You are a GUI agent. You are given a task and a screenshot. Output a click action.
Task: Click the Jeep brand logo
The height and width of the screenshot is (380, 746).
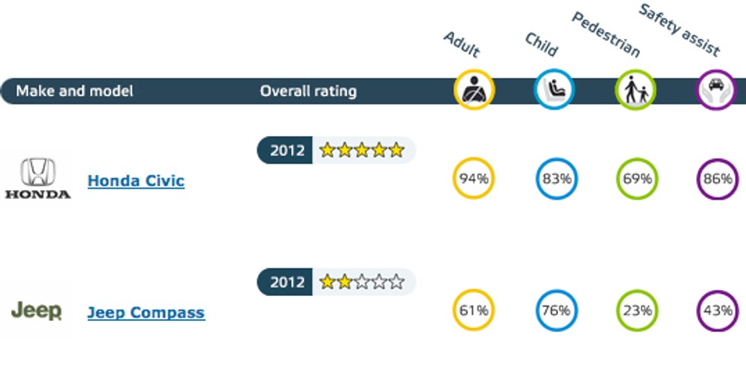point(37,311)
